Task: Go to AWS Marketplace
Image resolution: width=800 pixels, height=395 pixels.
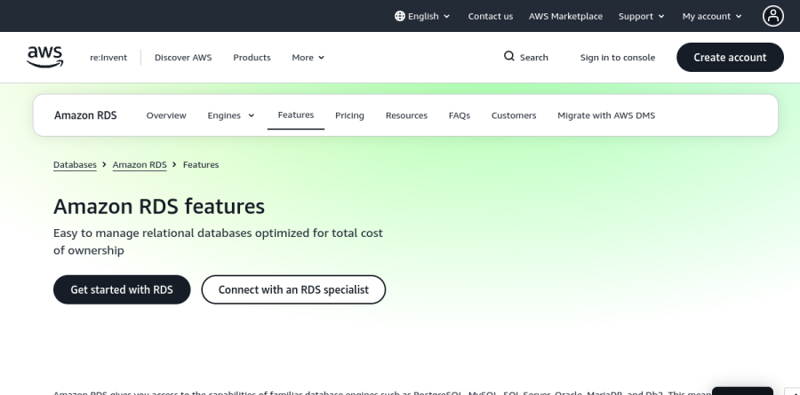Action: (x=565, y=16)
